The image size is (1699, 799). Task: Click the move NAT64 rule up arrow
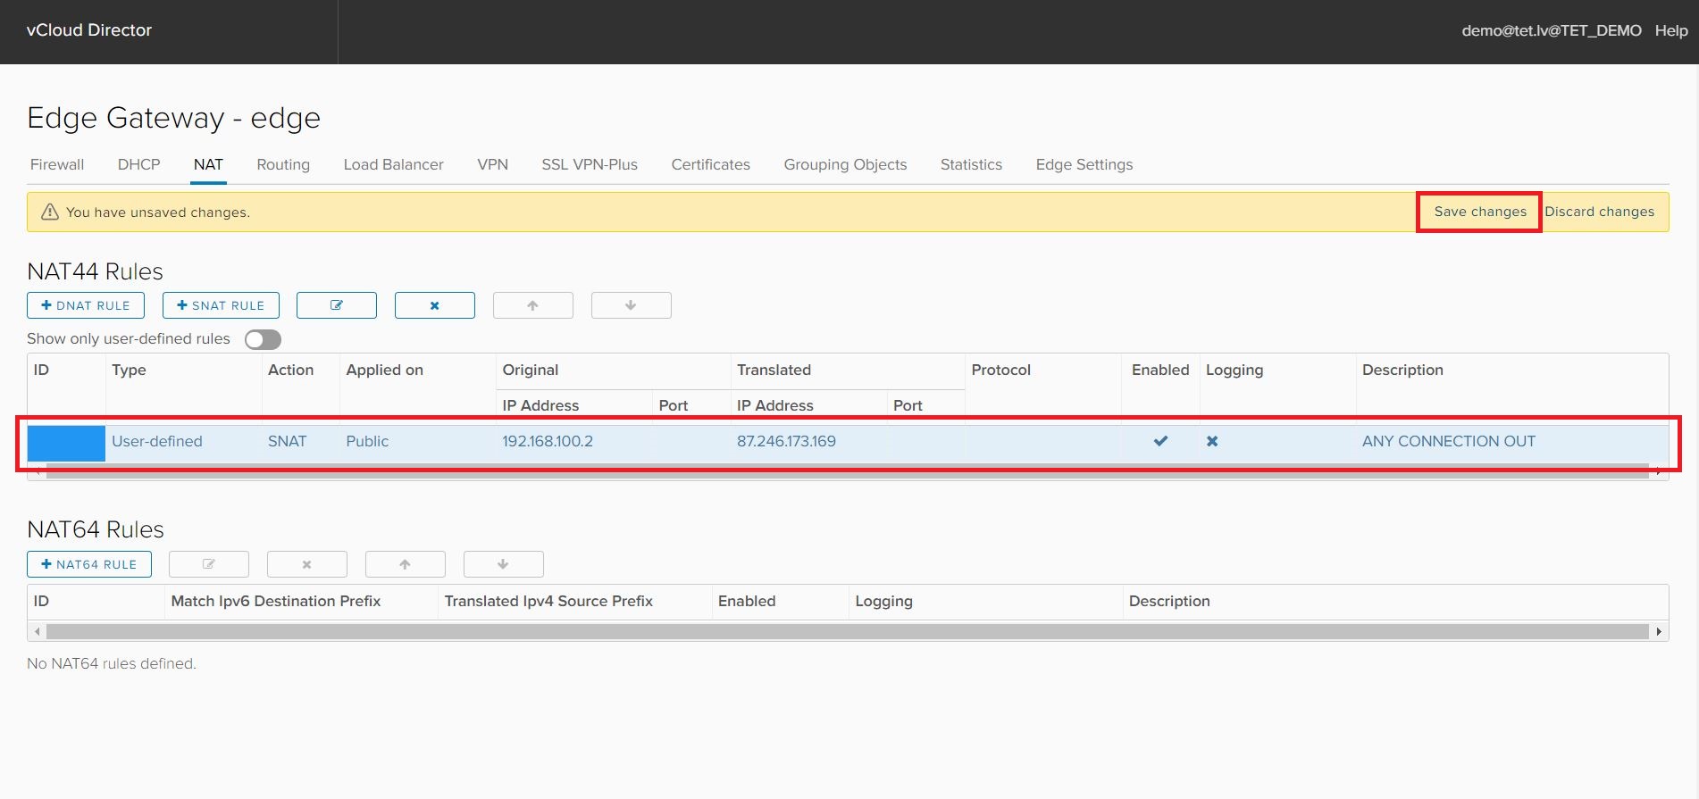point(406,564)
